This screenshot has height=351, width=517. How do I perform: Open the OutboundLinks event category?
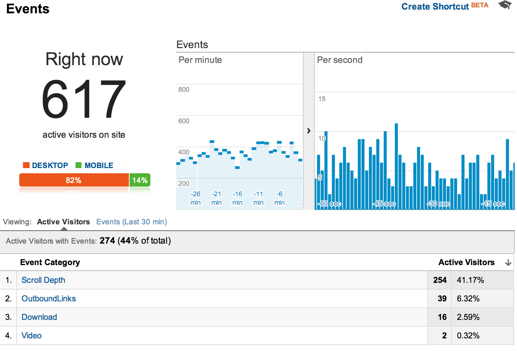pos(49,299)
